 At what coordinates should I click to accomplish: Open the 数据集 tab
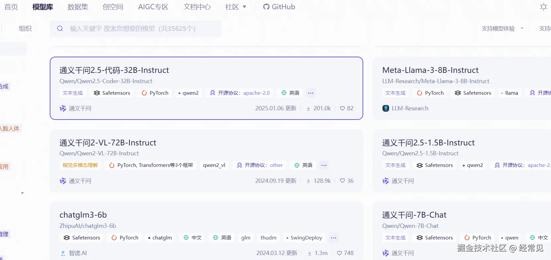click(78, 7)
